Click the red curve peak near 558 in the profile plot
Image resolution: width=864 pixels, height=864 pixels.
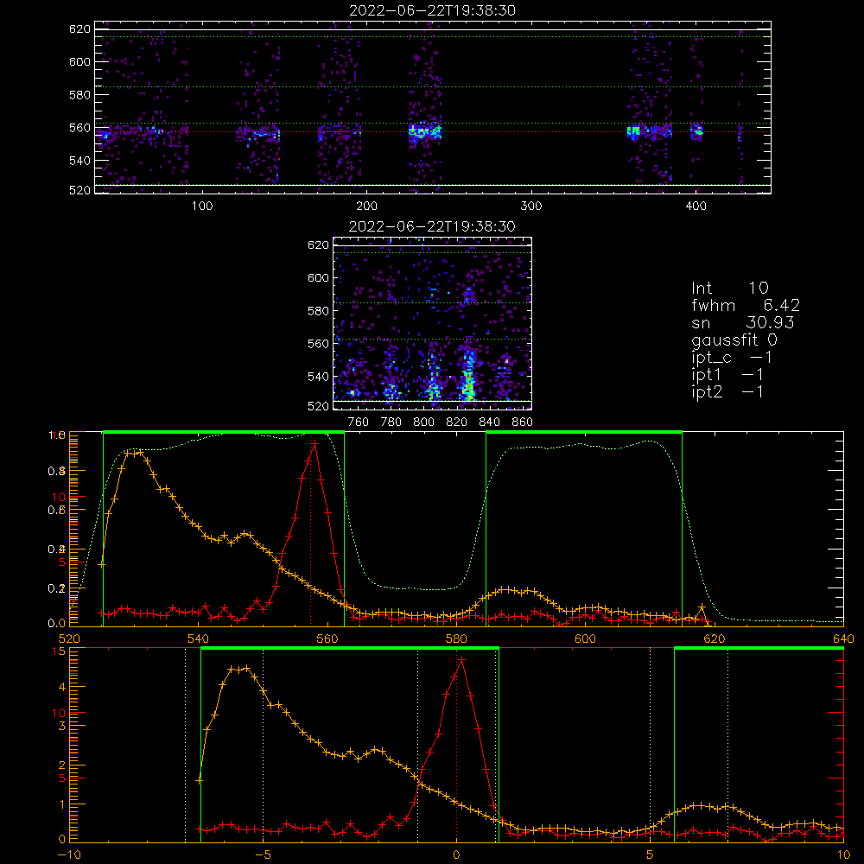[x=314, y=443]
